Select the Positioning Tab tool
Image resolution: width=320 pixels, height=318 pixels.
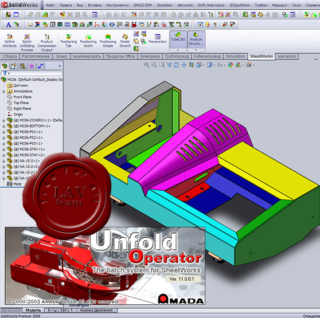click(68, 41)
